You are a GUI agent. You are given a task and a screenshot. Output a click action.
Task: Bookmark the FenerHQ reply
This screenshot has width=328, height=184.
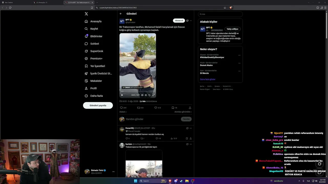coord(187,139)
